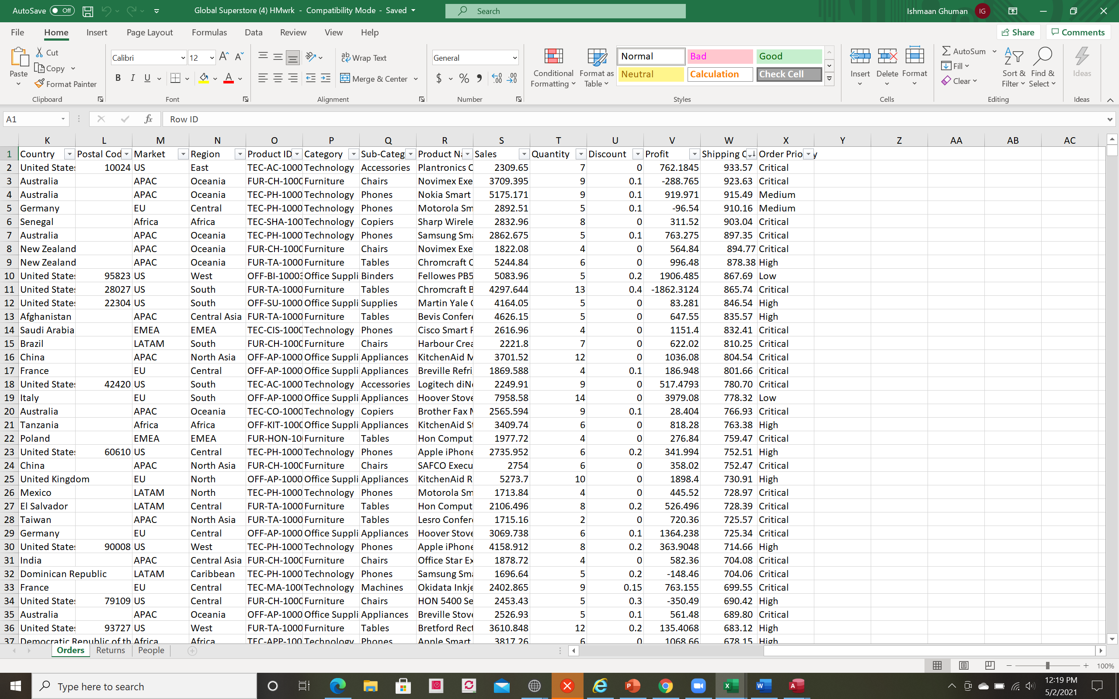Apply Comma Style number format

pos(480,78)
